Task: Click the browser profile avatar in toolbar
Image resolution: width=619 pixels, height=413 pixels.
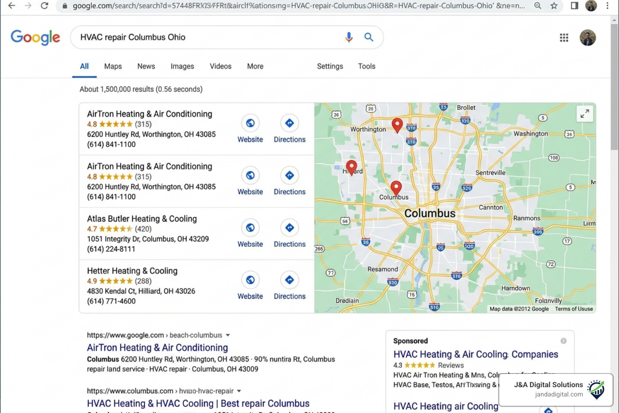Action: tap(591, 6)
